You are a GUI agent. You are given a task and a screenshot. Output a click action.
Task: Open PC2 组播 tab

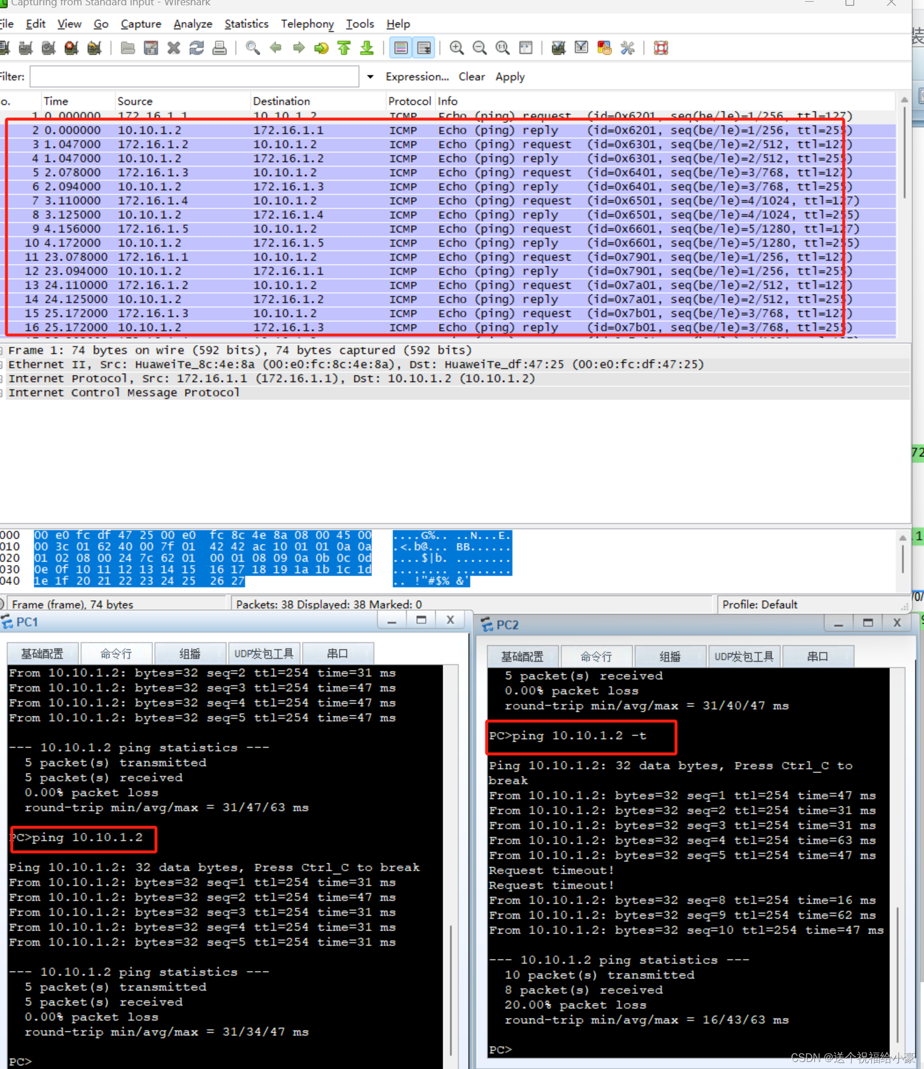(x=670, y=657)
